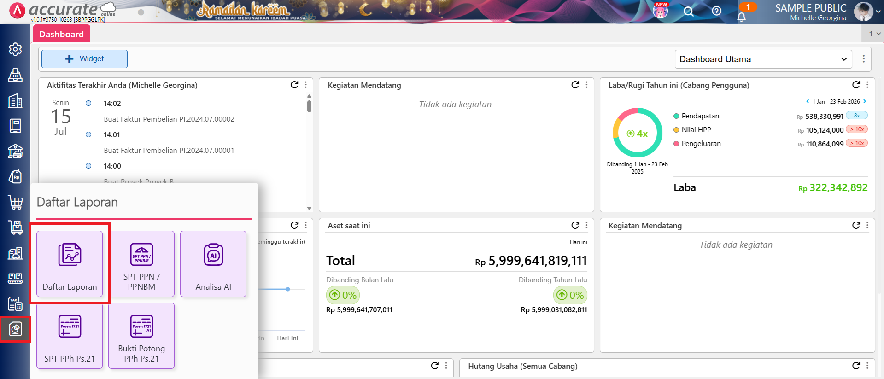Open the tab count dropdown

[874, 34]
